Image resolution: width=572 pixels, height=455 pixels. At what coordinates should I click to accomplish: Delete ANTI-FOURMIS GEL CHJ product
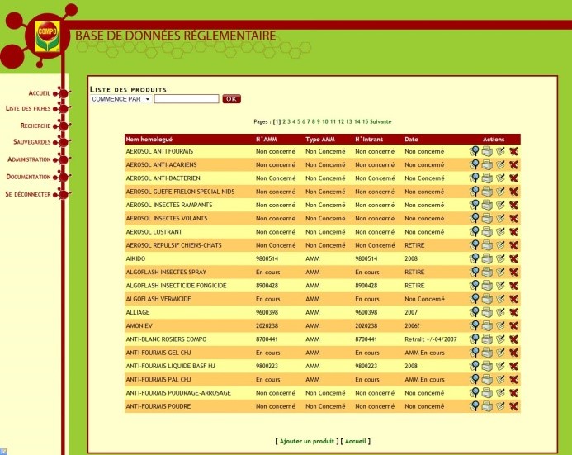click(513, 353)
